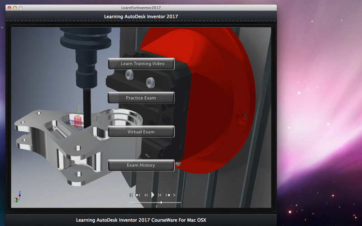362x226 pixels.
Task: Click the 'Learning AutoDesk Inventor 2017' header text
Action: click(141, 17)
